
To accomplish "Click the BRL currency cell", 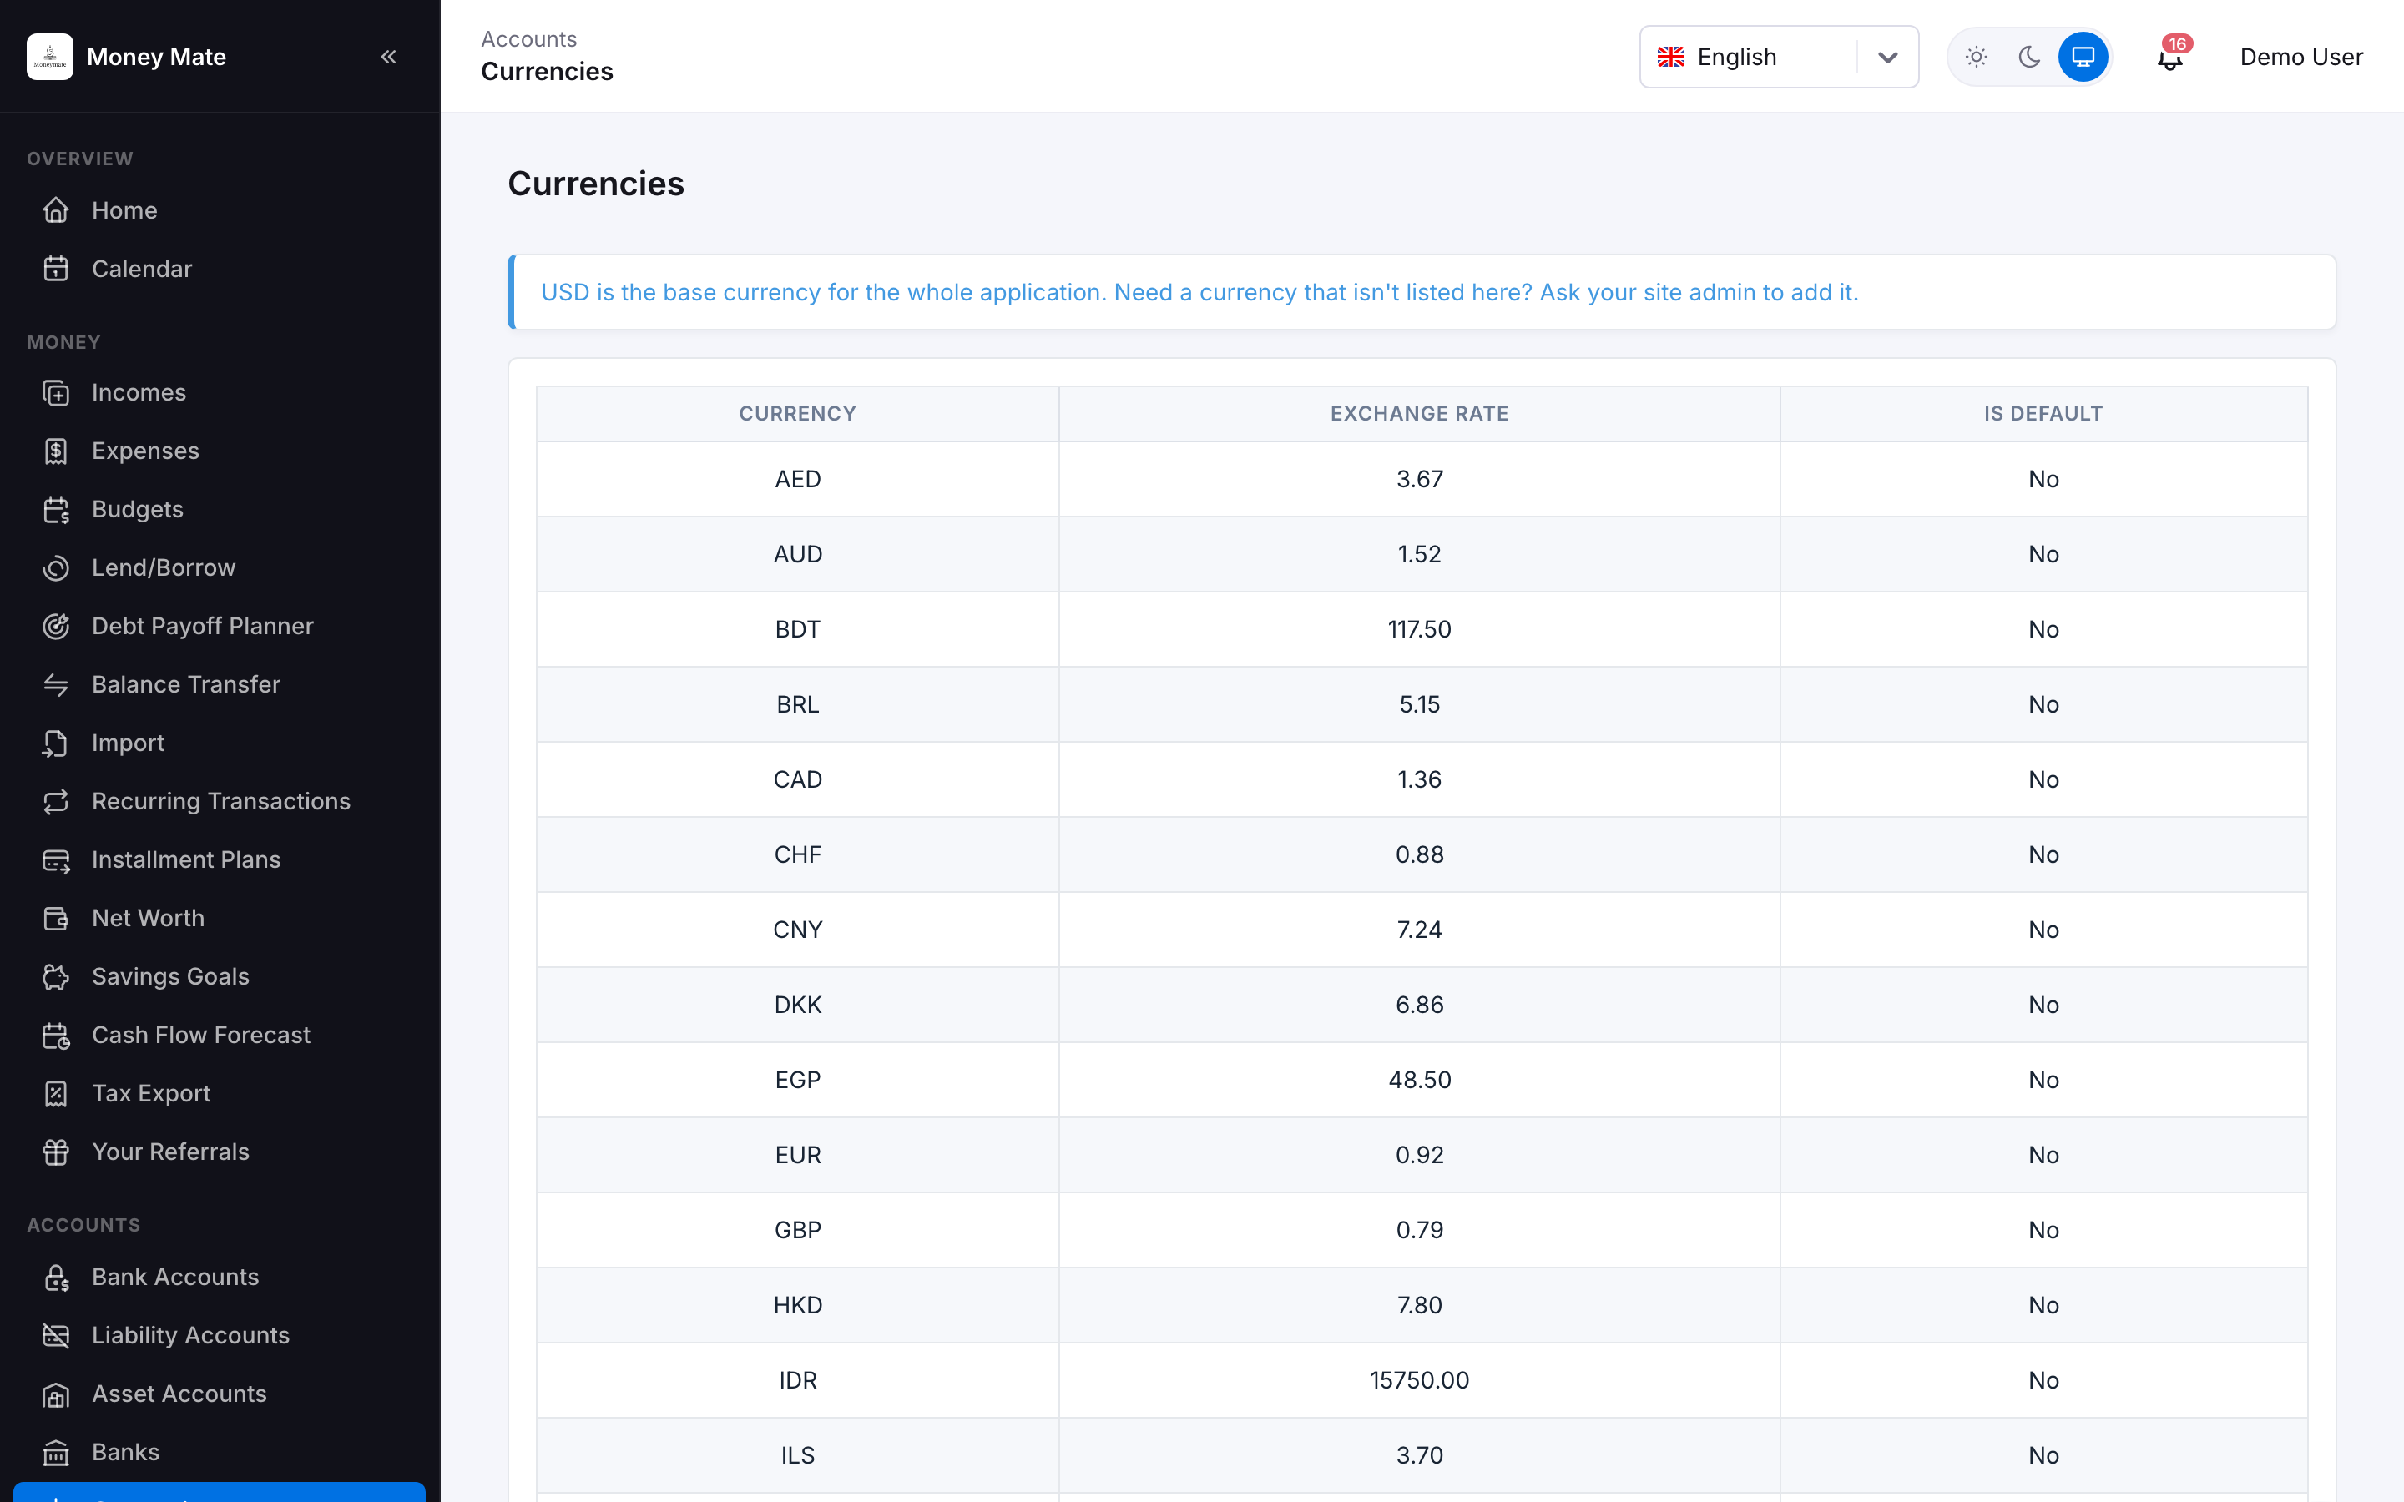I will tap(798, 704).
